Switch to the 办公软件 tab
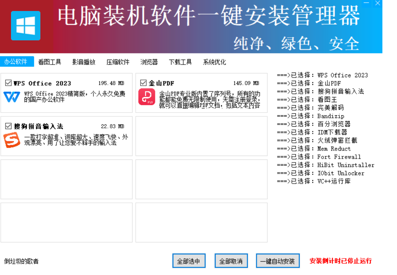Screen dimensions: 397x275 17,61
